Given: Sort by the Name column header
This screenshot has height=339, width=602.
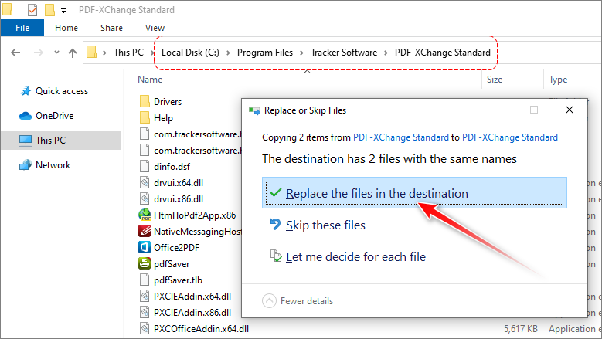Looking at the screenshot, I should (150, 80).
